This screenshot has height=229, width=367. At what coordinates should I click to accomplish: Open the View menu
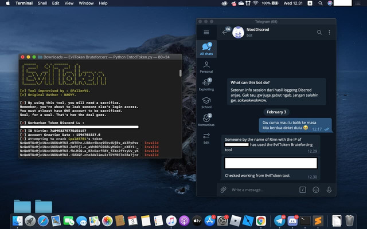(69, 3)
